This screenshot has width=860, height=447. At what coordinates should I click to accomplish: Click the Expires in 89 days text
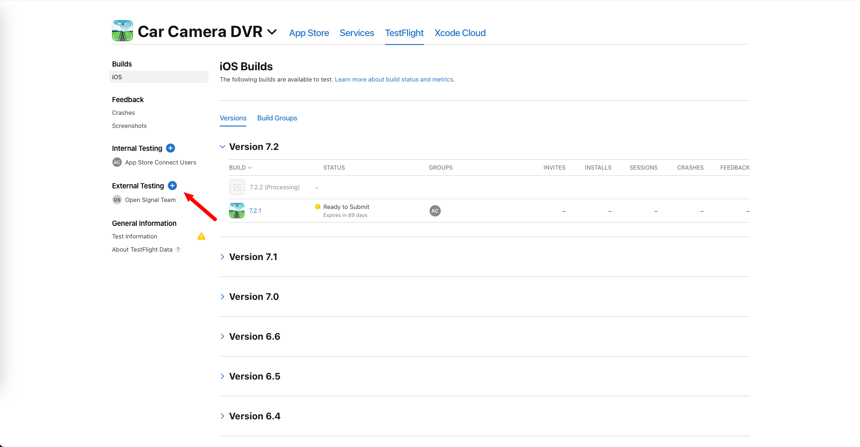[345, 216]
